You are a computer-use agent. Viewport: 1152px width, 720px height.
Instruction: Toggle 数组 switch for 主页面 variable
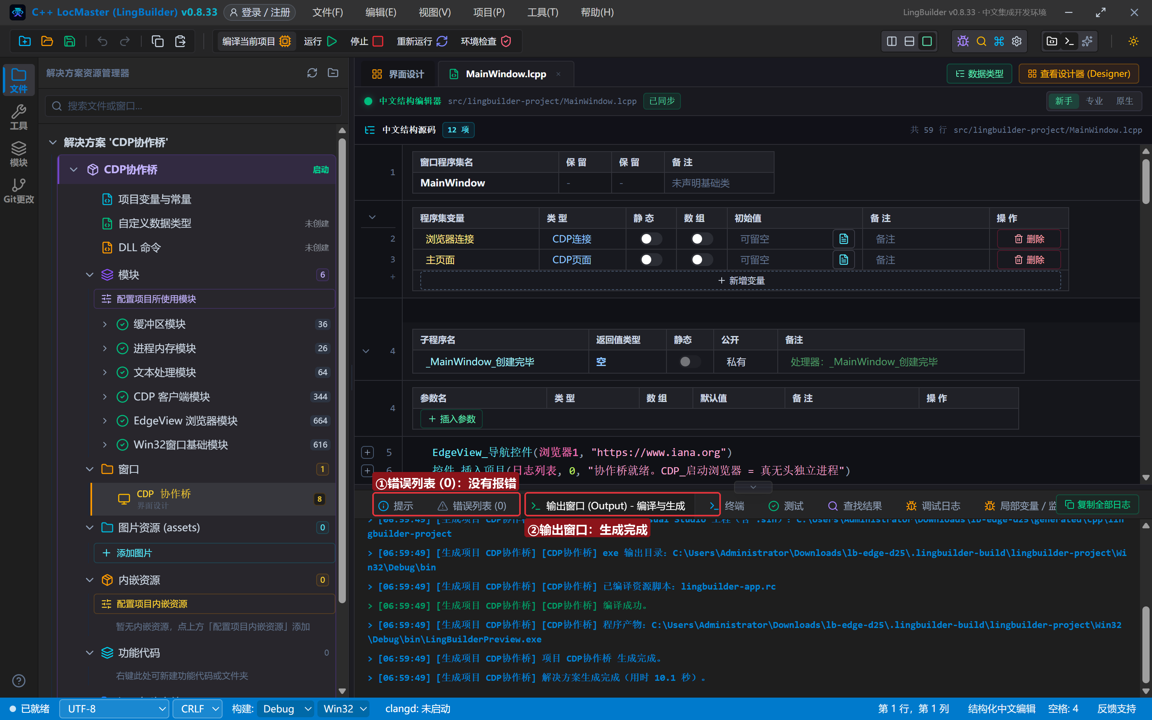(702, 260)
